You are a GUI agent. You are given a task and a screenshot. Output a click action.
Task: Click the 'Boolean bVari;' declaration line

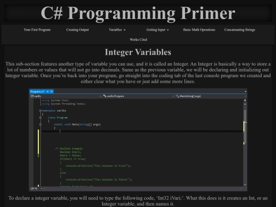71,152
